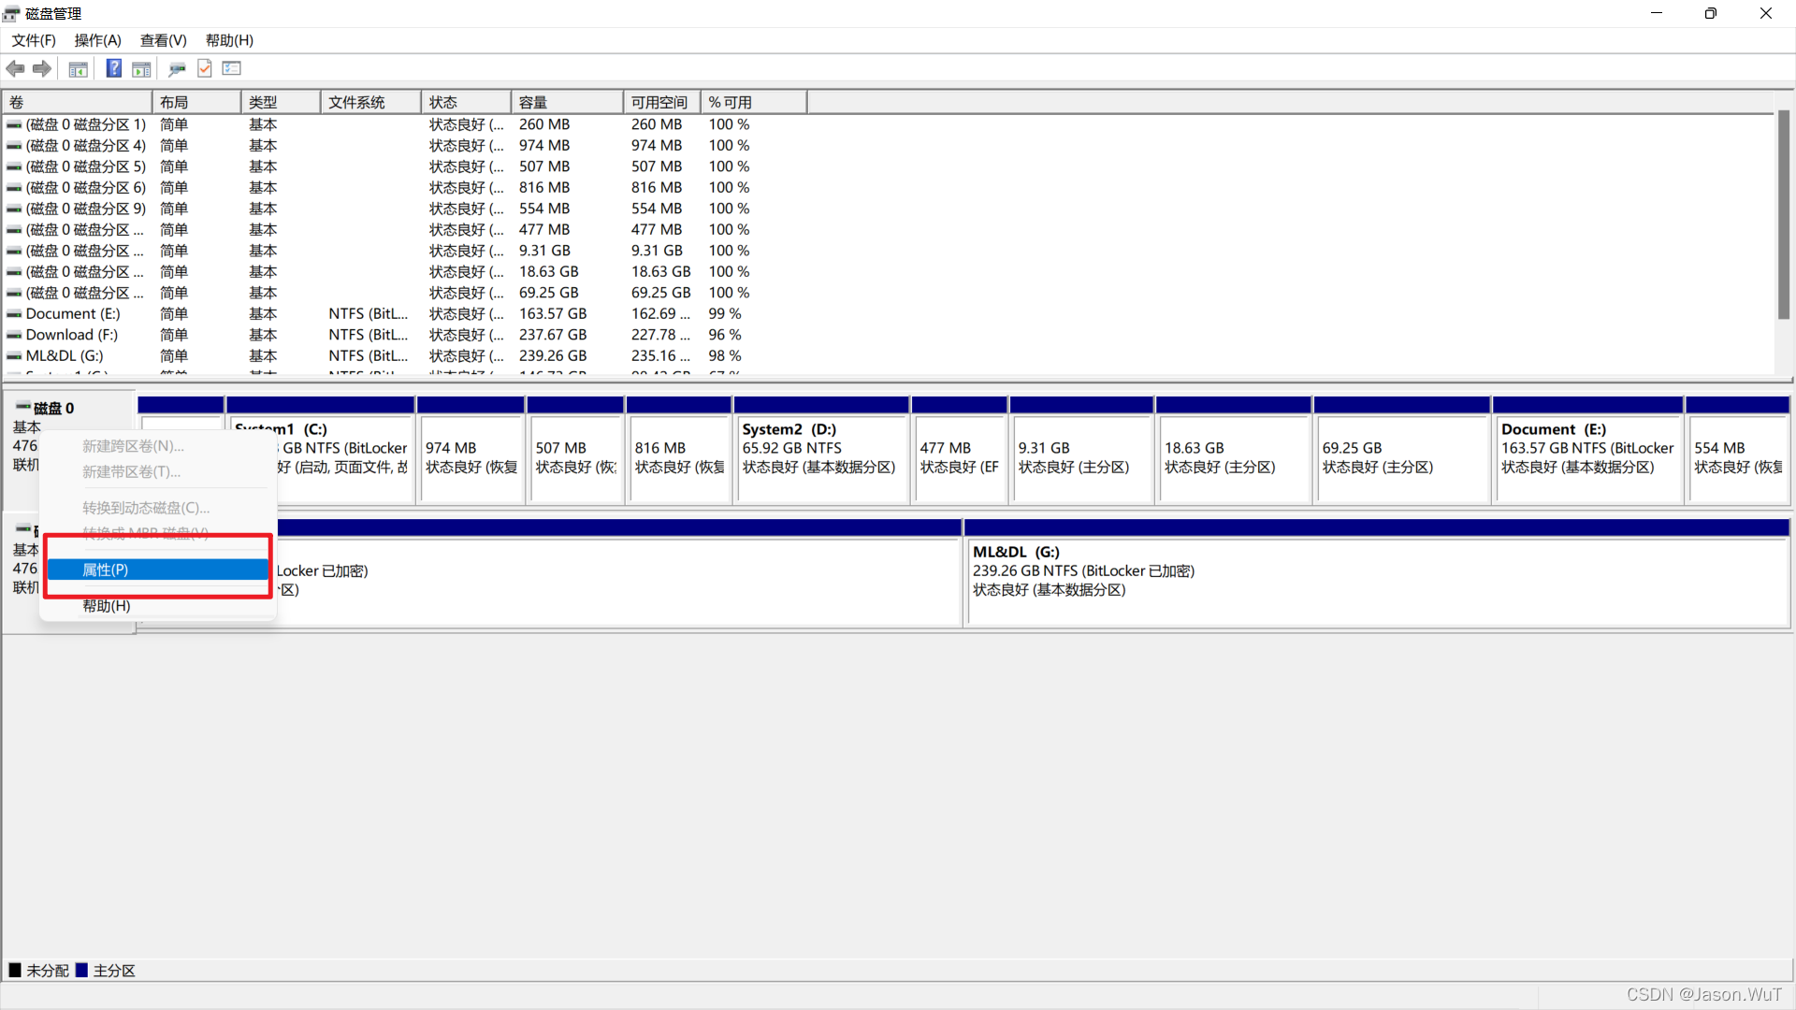Click the volume list vertical scrollbar thumb
The image size is (1796, 1010).
pos(1784,215)
